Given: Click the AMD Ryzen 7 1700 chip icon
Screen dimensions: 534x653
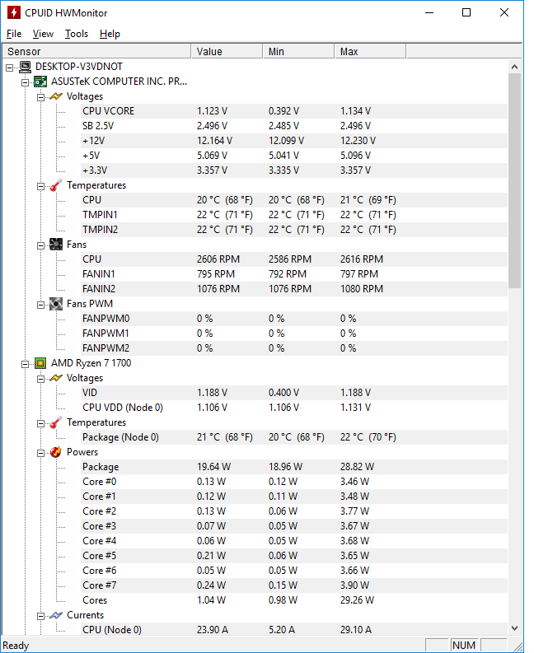Looking at the screenshot, I should (40, 363).
